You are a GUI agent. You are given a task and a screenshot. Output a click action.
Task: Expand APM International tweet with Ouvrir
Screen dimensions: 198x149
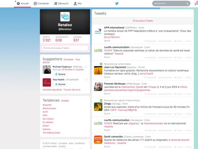(x=107, y=41)
